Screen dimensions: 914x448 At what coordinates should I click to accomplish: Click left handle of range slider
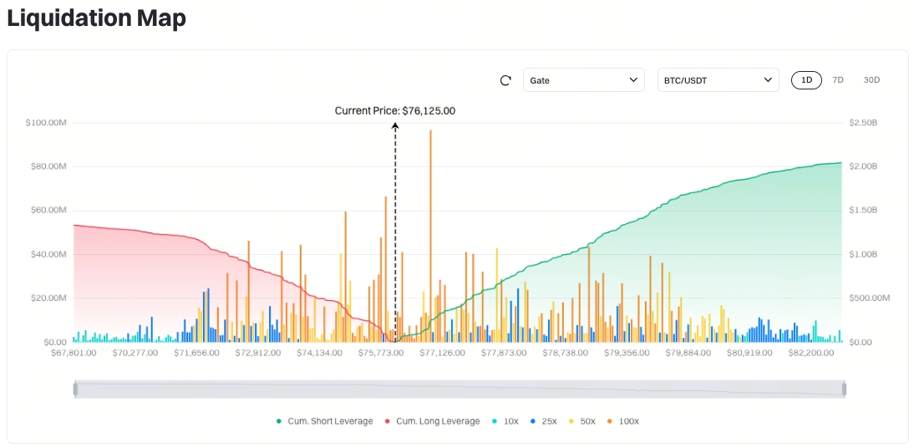point(75,389)
